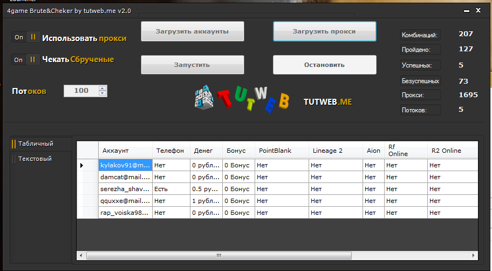Screen dimensions: 492x271
Task: Select the qquxxe@mail... account cell
Action: pos(125,201)
